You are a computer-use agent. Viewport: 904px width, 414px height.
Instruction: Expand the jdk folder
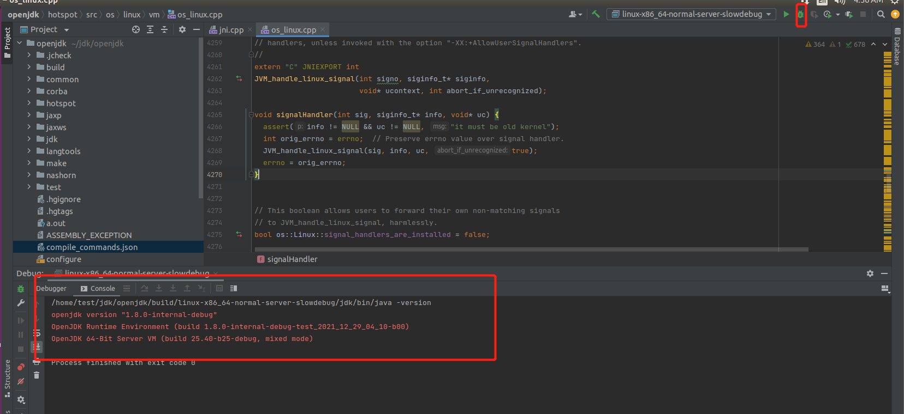click(x=29, y=139)
